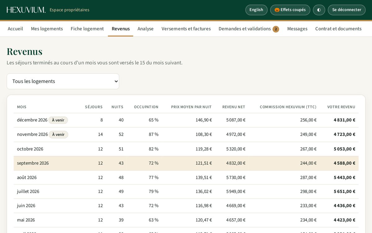Viewport: 372px width, 233px height.
Task: Select the décembre 2026 row label
Action: pyautogui.click(x=32, y=120)
